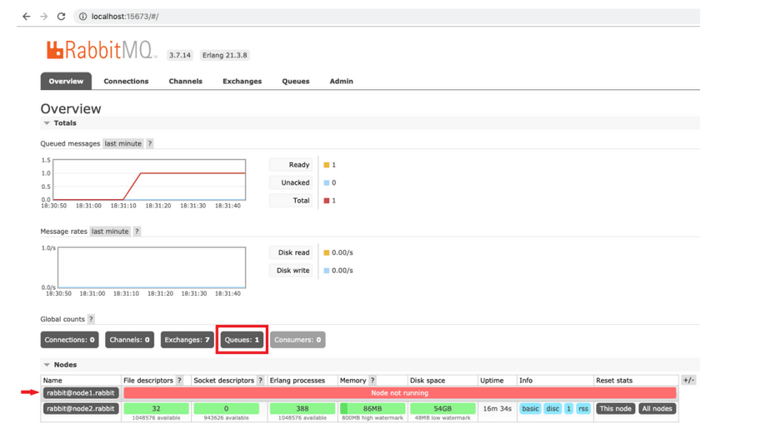
Task: Go to the Queues tab
Action: click(295, 81)
